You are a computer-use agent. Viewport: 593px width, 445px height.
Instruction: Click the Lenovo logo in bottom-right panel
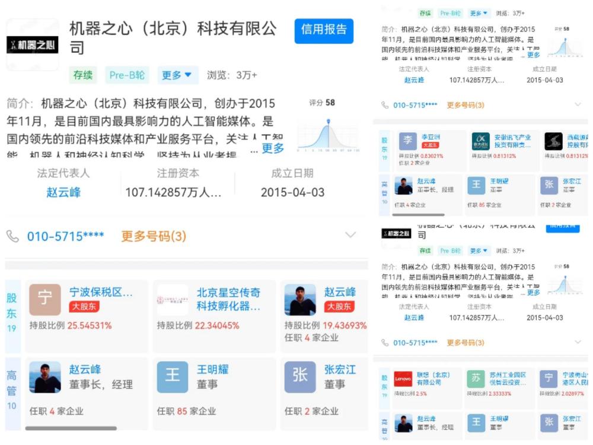coord(403,379)
